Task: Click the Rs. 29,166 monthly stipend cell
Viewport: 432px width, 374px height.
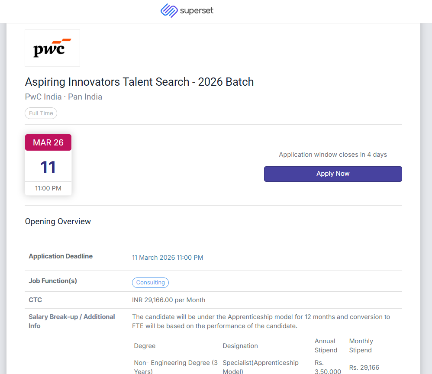Action: (x=364, y=368)
